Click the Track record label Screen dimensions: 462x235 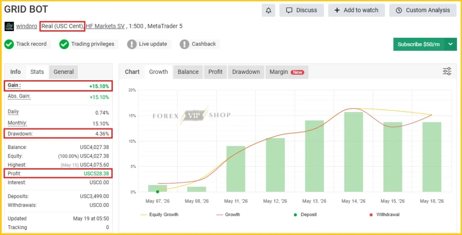click(x=31, y=44)
